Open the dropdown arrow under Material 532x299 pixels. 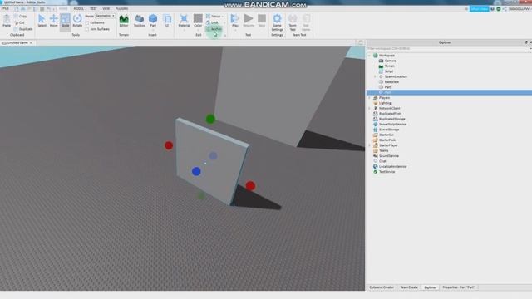(x=184, y=31)
